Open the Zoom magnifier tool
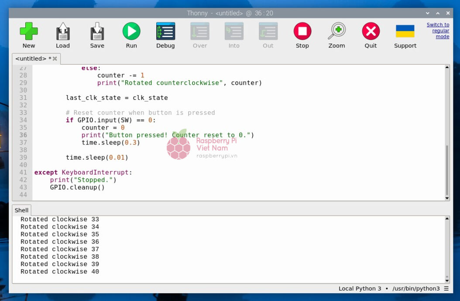Screen dimensions: 460x301 pyautogui.click(x=336, y=32)
